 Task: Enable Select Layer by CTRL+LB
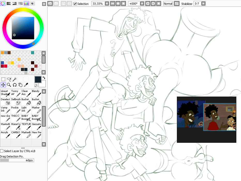pos(2,151)
